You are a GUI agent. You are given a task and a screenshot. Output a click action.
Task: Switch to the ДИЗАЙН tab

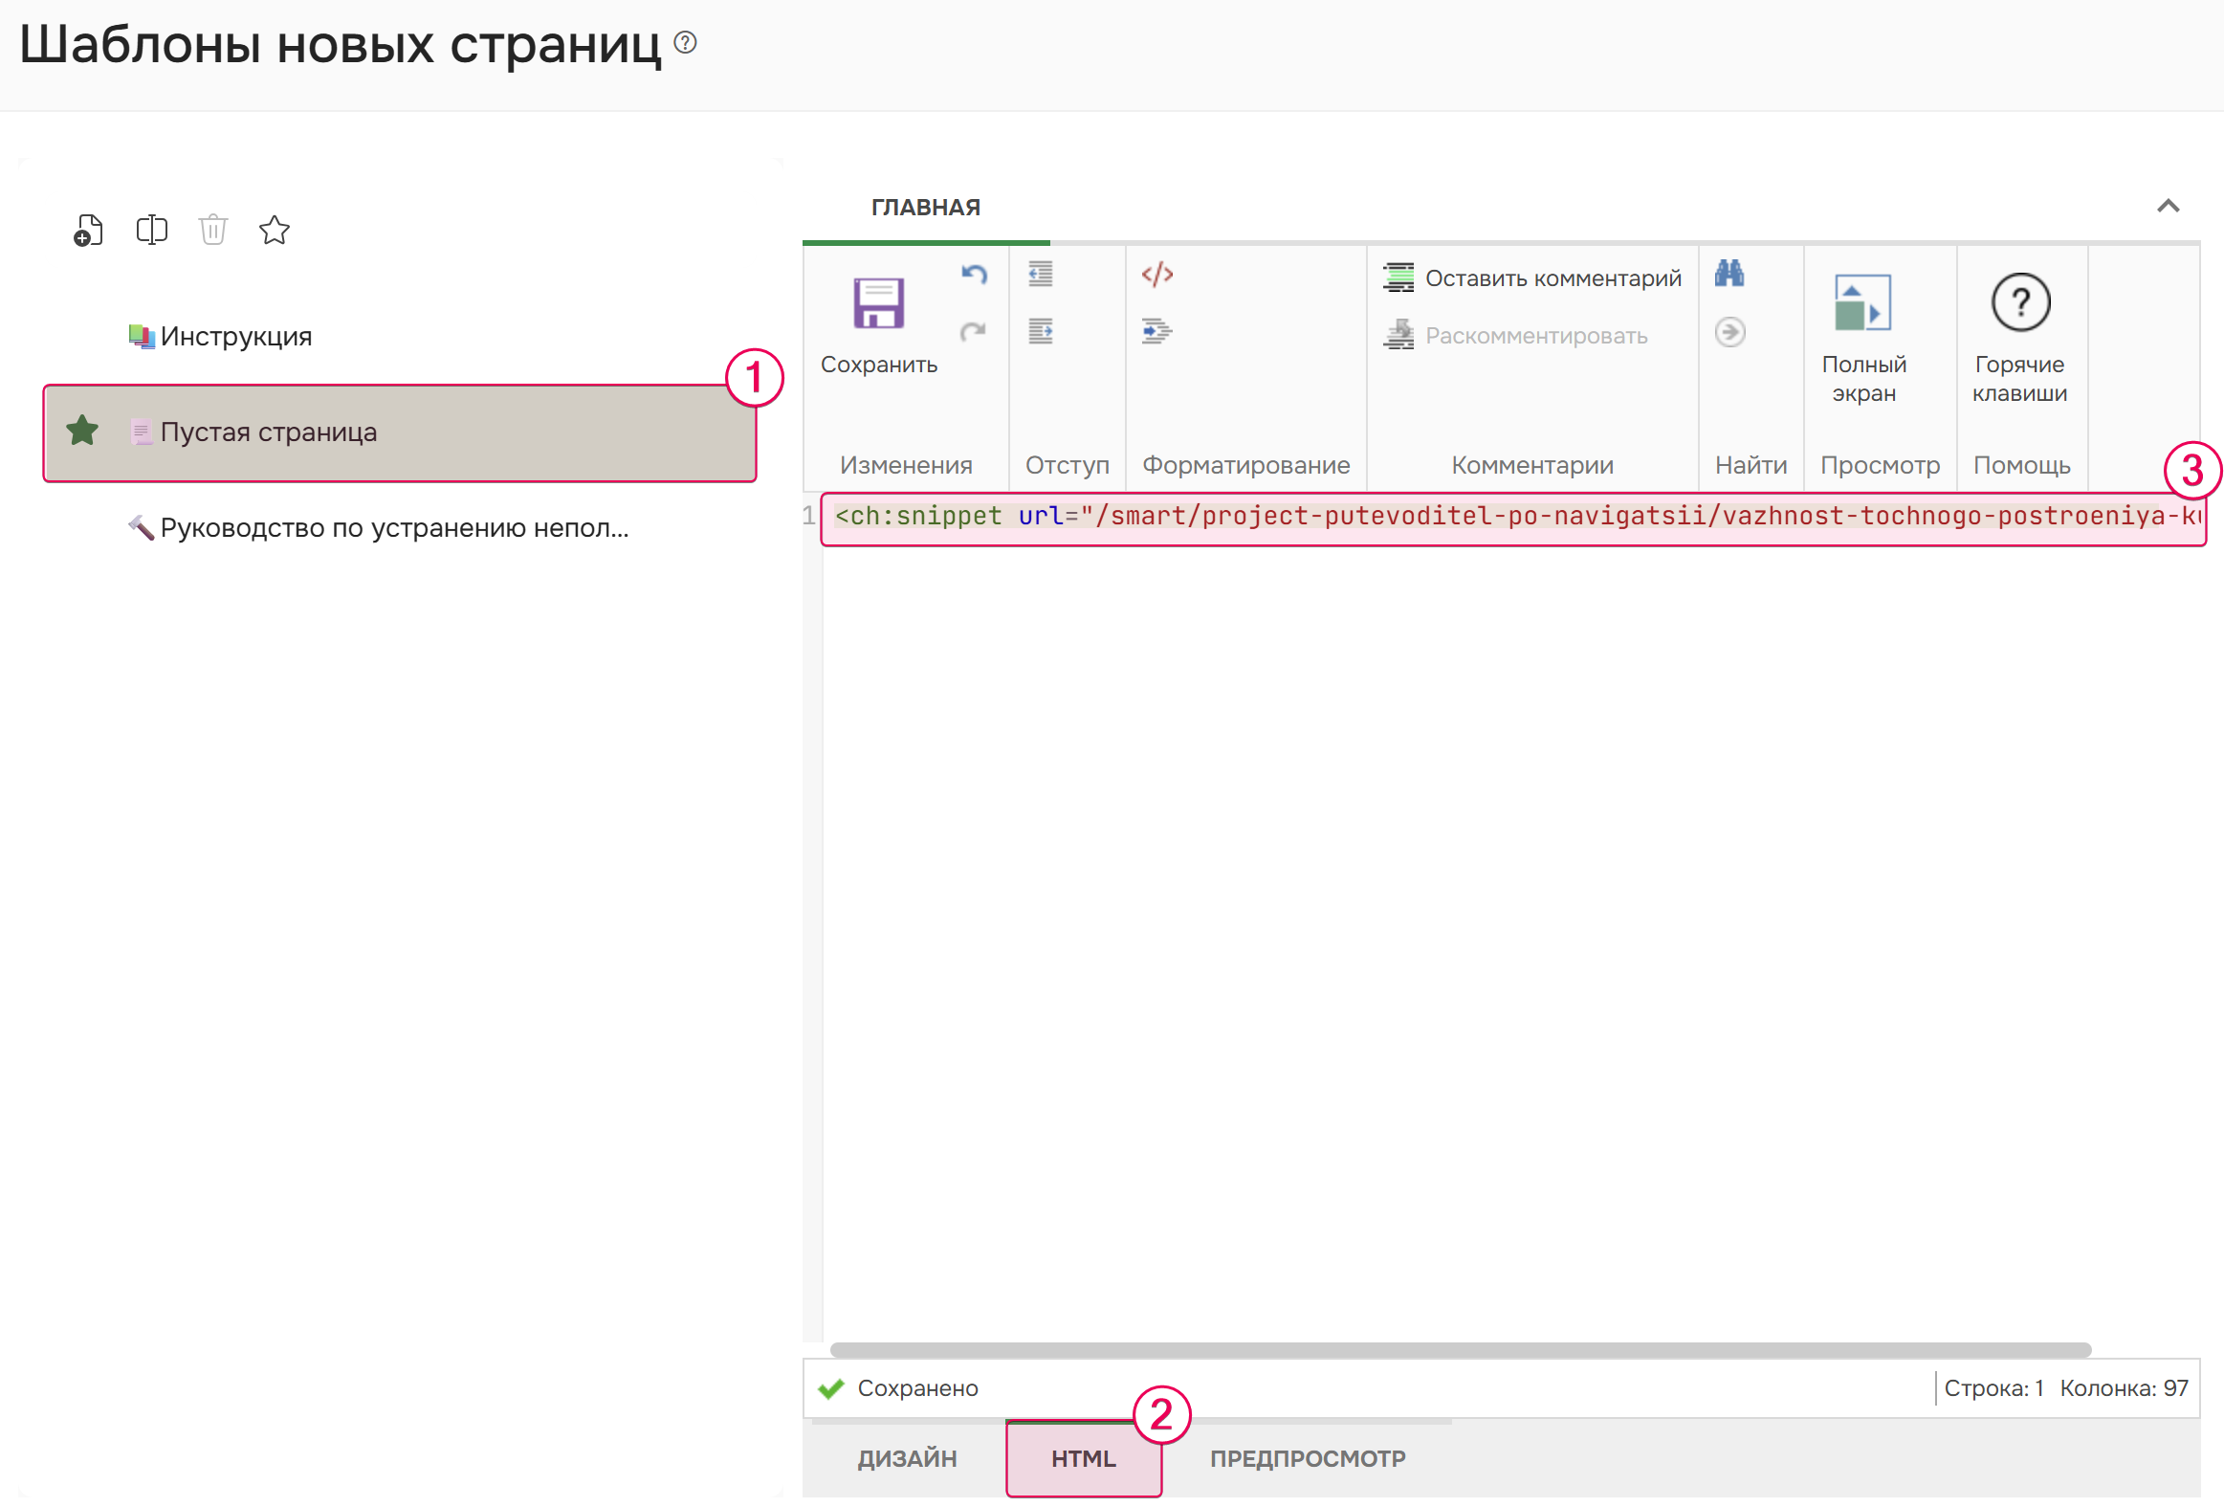point(906,1458)
